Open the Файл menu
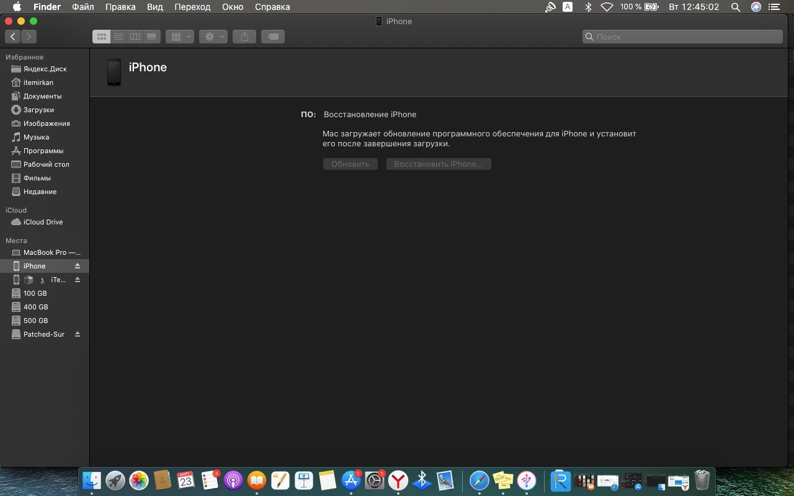The height and width of the screenshot is (496, 794). pos(83,7)
